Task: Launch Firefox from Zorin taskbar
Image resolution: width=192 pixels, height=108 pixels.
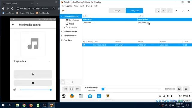Action: click(72, 96)
